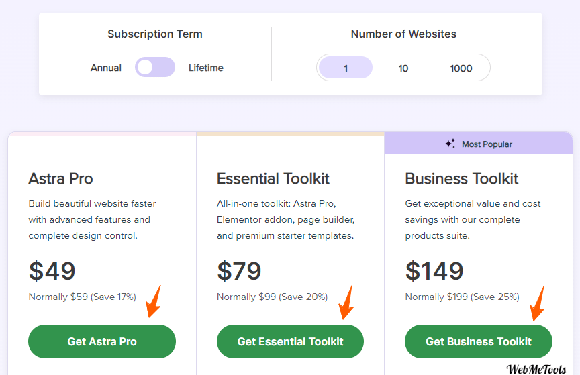Click the orange arrow above Get Astra Pro
Viewport: 580px width, 375px height.
coord(154,301)
